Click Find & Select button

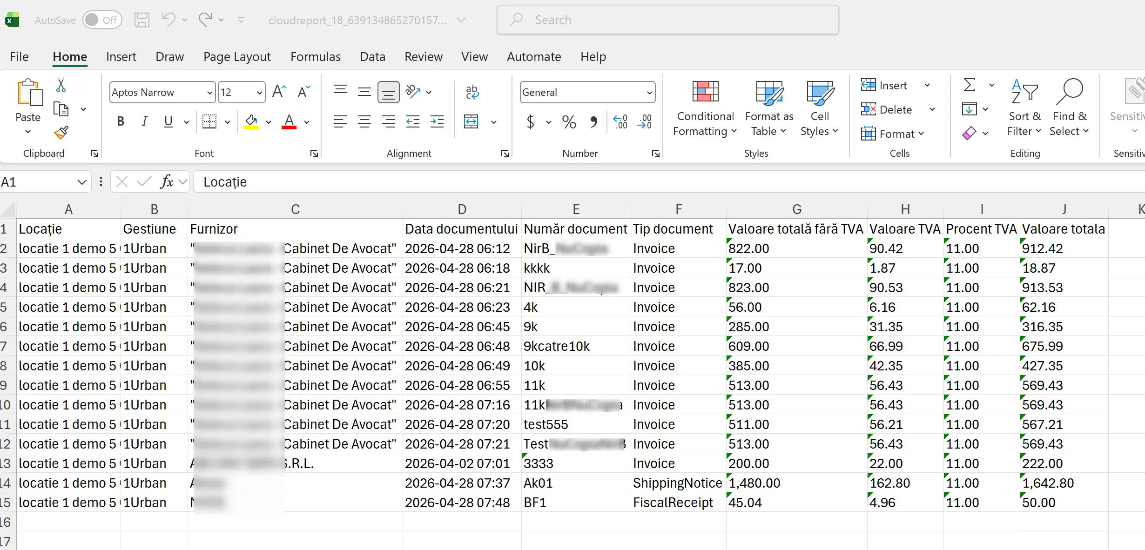click(1070, 108)
